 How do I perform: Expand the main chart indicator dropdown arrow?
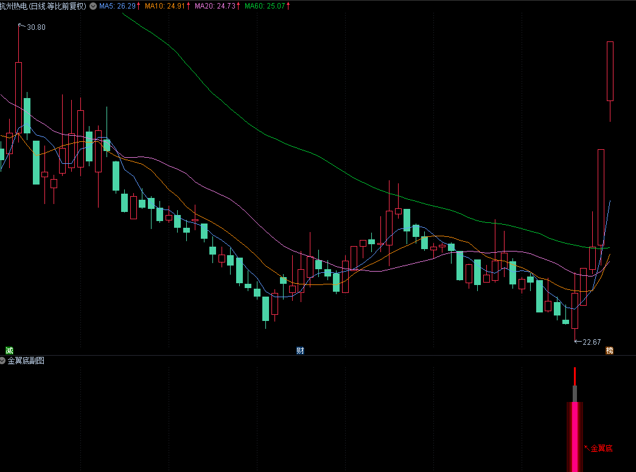[93, 6]
